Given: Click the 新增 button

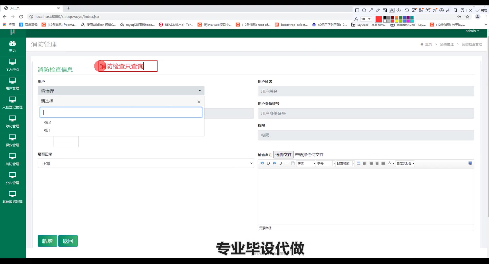Looking at the screenshot, I should 47,241.
